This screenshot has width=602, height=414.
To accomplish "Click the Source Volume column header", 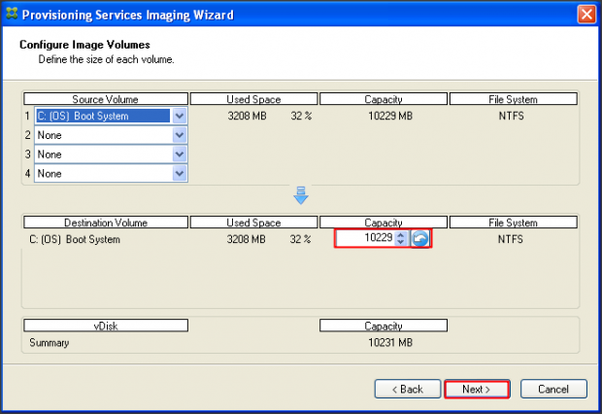I will [x=106, y=99].
